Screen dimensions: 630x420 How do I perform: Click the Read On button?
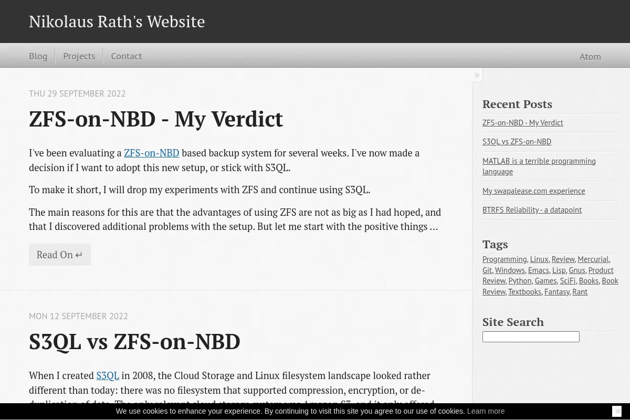tap(60, 255)
